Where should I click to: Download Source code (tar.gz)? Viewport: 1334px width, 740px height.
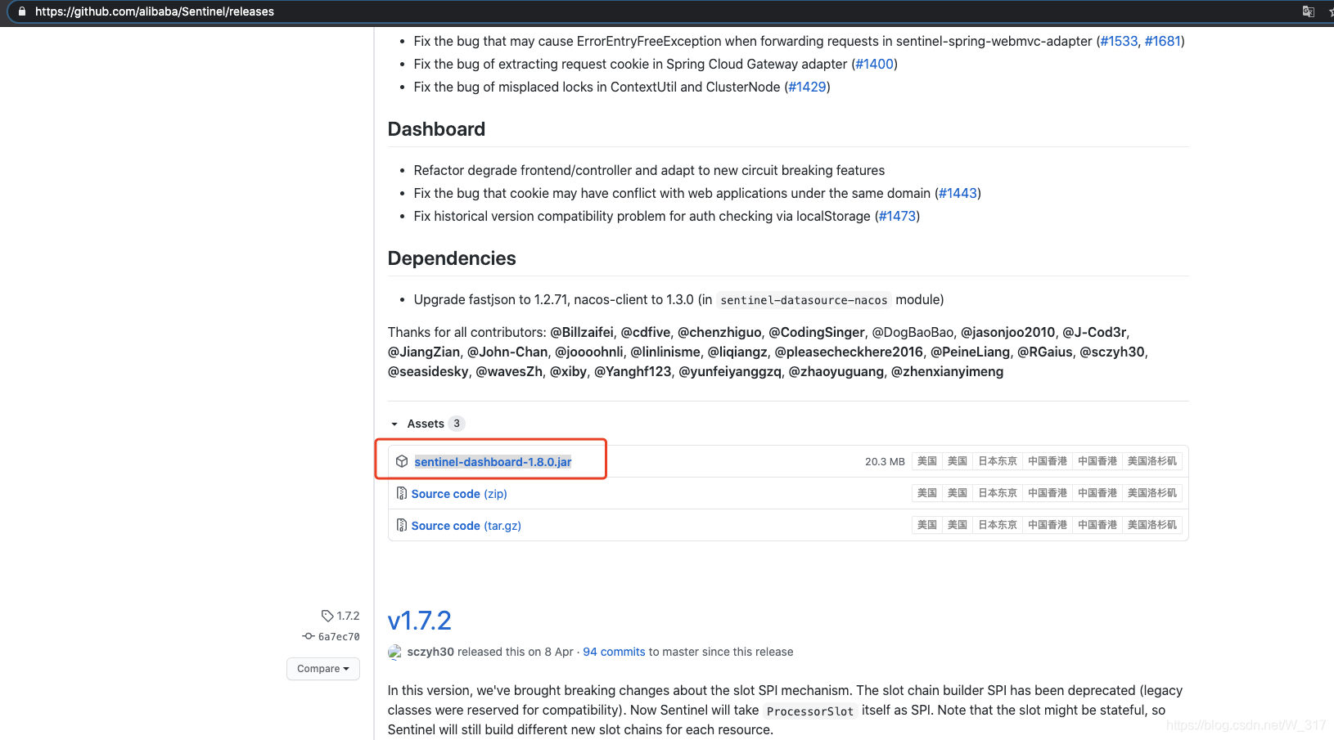pyautogui.click(x=466, y=526)
